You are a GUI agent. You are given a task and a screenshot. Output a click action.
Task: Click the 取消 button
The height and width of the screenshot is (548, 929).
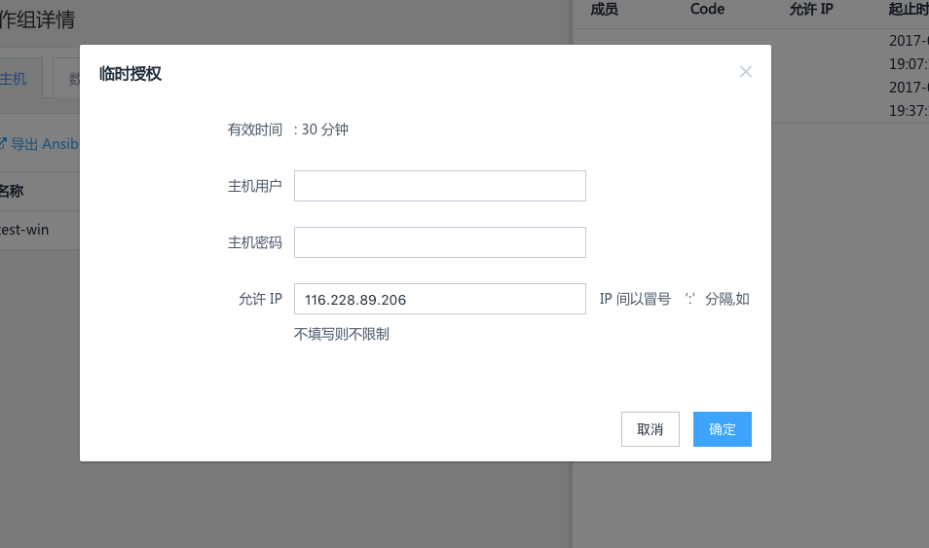tap(650, 429)
